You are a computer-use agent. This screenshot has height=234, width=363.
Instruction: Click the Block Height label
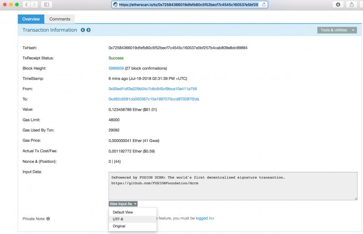34,68
